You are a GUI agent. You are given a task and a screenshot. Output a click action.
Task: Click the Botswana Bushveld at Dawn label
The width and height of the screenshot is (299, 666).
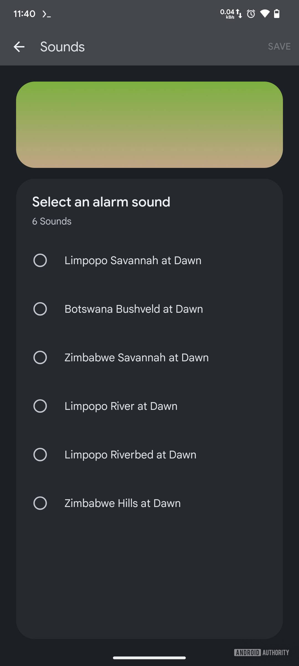[x=134, y=309]
